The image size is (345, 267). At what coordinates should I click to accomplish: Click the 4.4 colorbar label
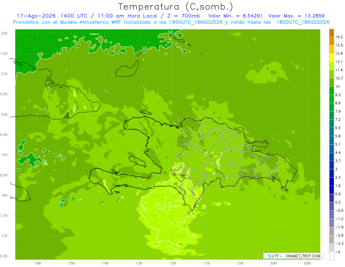click(338, 153)
